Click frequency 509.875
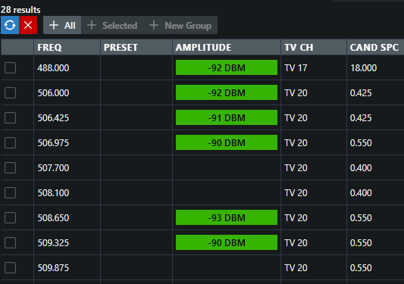 click(53, 268)
